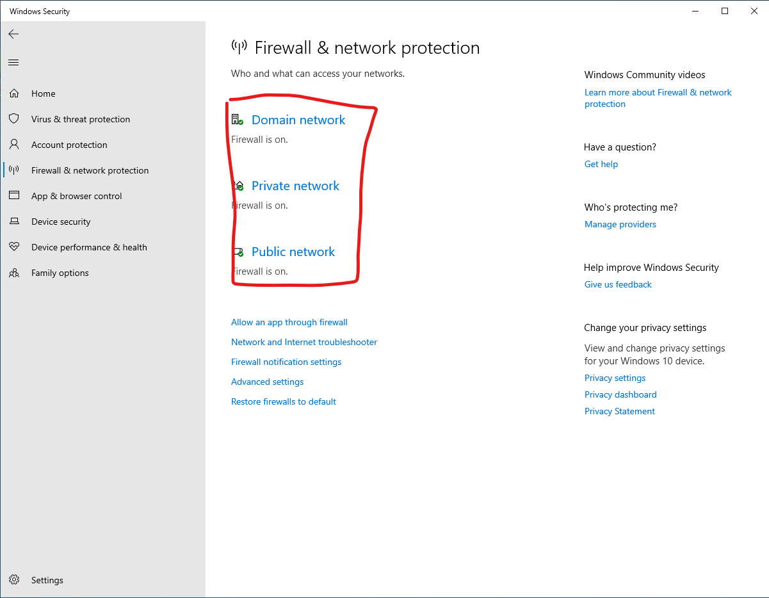This screenshot has width=769, height=598.
Task: Open Family options
Action: 60,273
